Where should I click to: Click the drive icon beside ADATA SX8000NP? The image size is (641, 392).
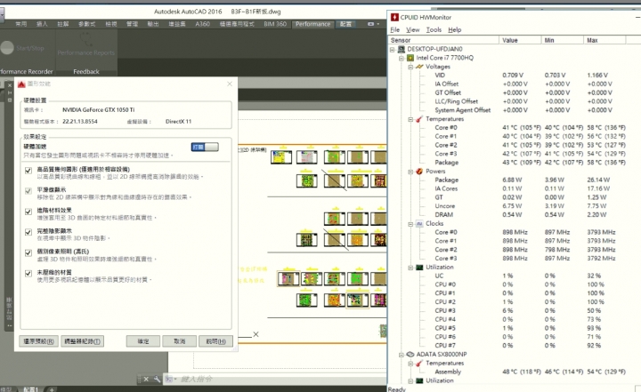(410, 355)
